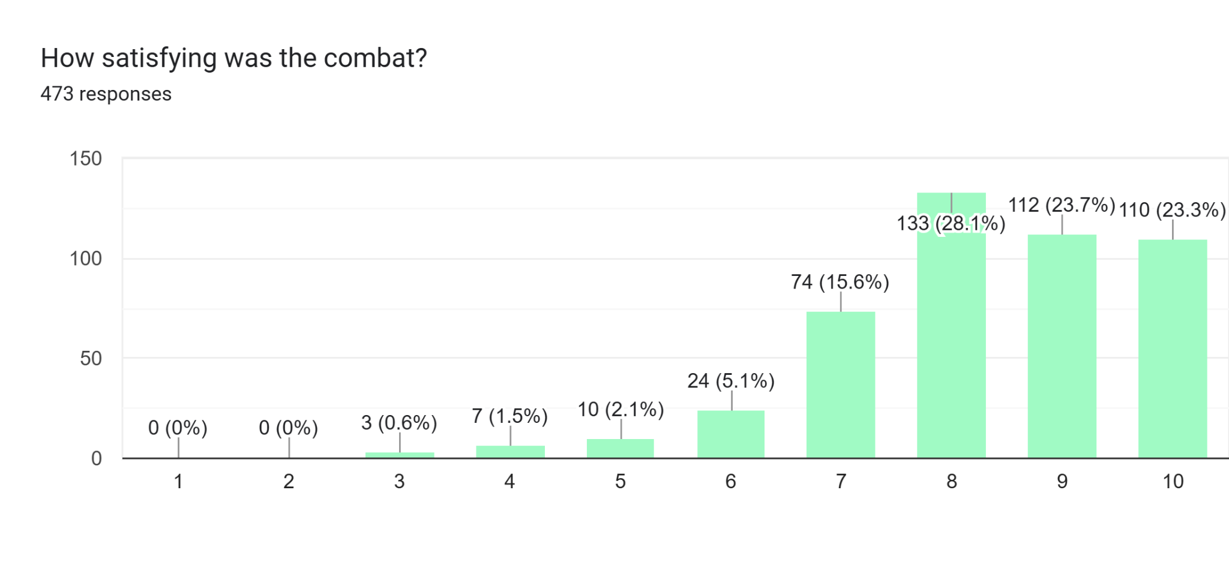Screen dimensions: 1229x583
Task: Click the "3 (0.6%)" data label
Action: (399, 423)
